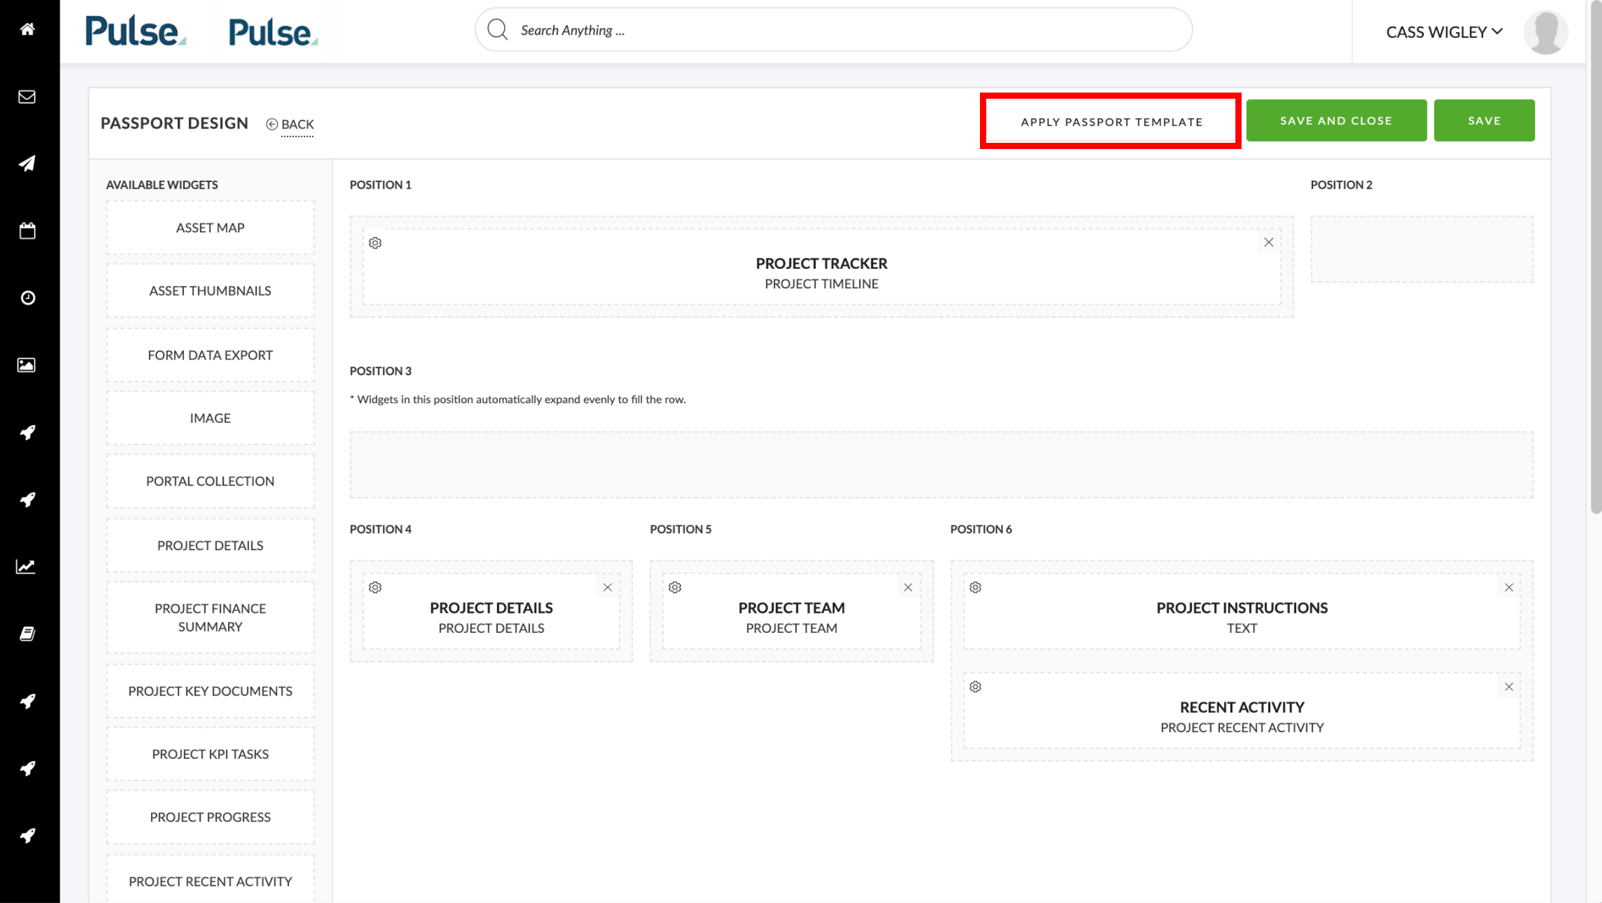Click the book sidebar icon
1602x903 pixels.
(x=27, y=633)
